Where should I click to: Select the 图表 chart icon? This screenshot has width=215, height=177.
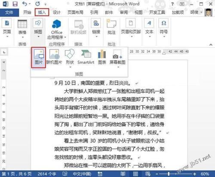point(102,57)
